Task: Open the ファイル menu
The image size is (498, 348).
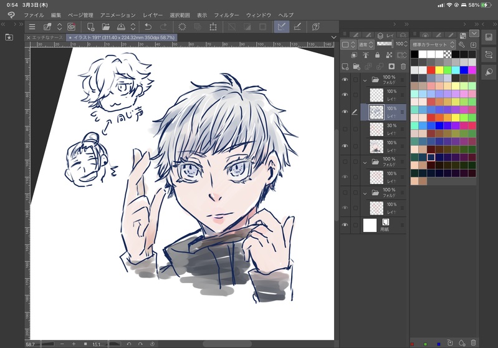Action: click(x=34, y=15)
